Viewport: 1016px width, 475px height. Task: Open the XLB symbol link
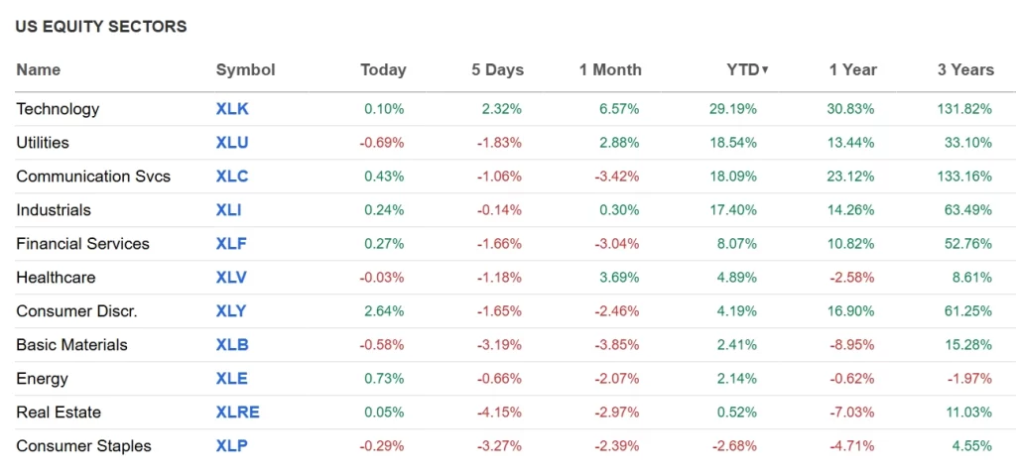231,345
